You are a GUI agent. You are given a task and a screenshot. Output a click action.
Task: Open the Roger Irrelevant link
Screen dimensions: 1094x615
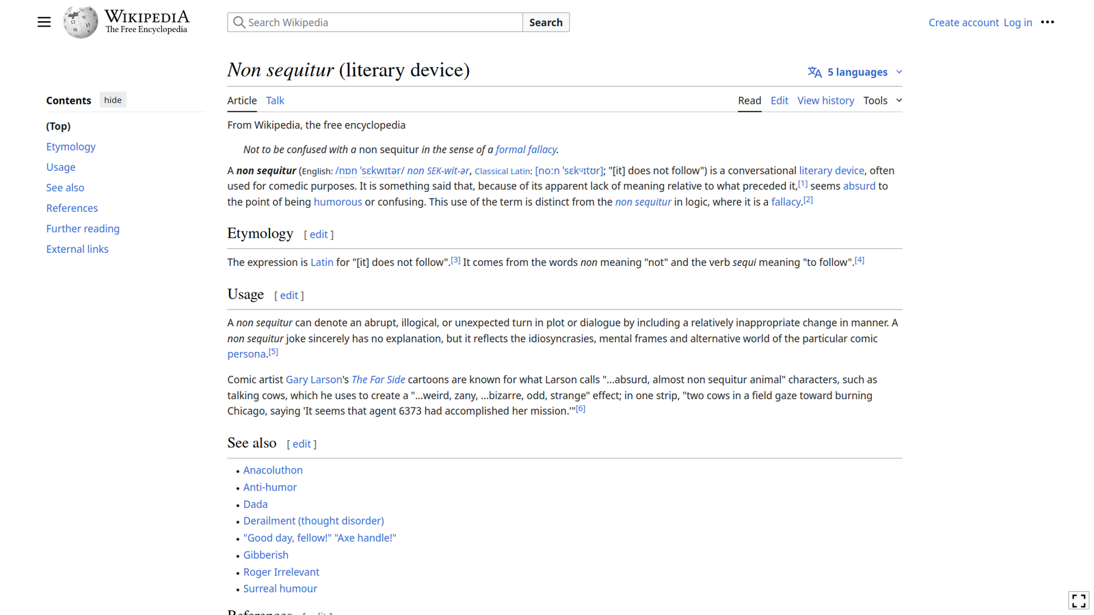[x=281, y=572]
